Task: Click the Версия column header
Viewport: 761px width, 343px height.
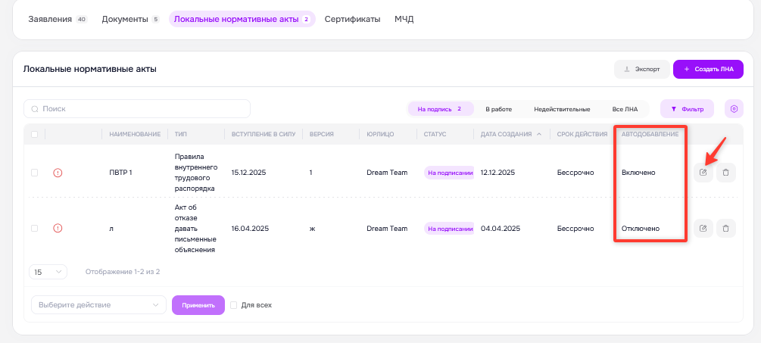Action: pyautogui.click(x=321, y=134)
